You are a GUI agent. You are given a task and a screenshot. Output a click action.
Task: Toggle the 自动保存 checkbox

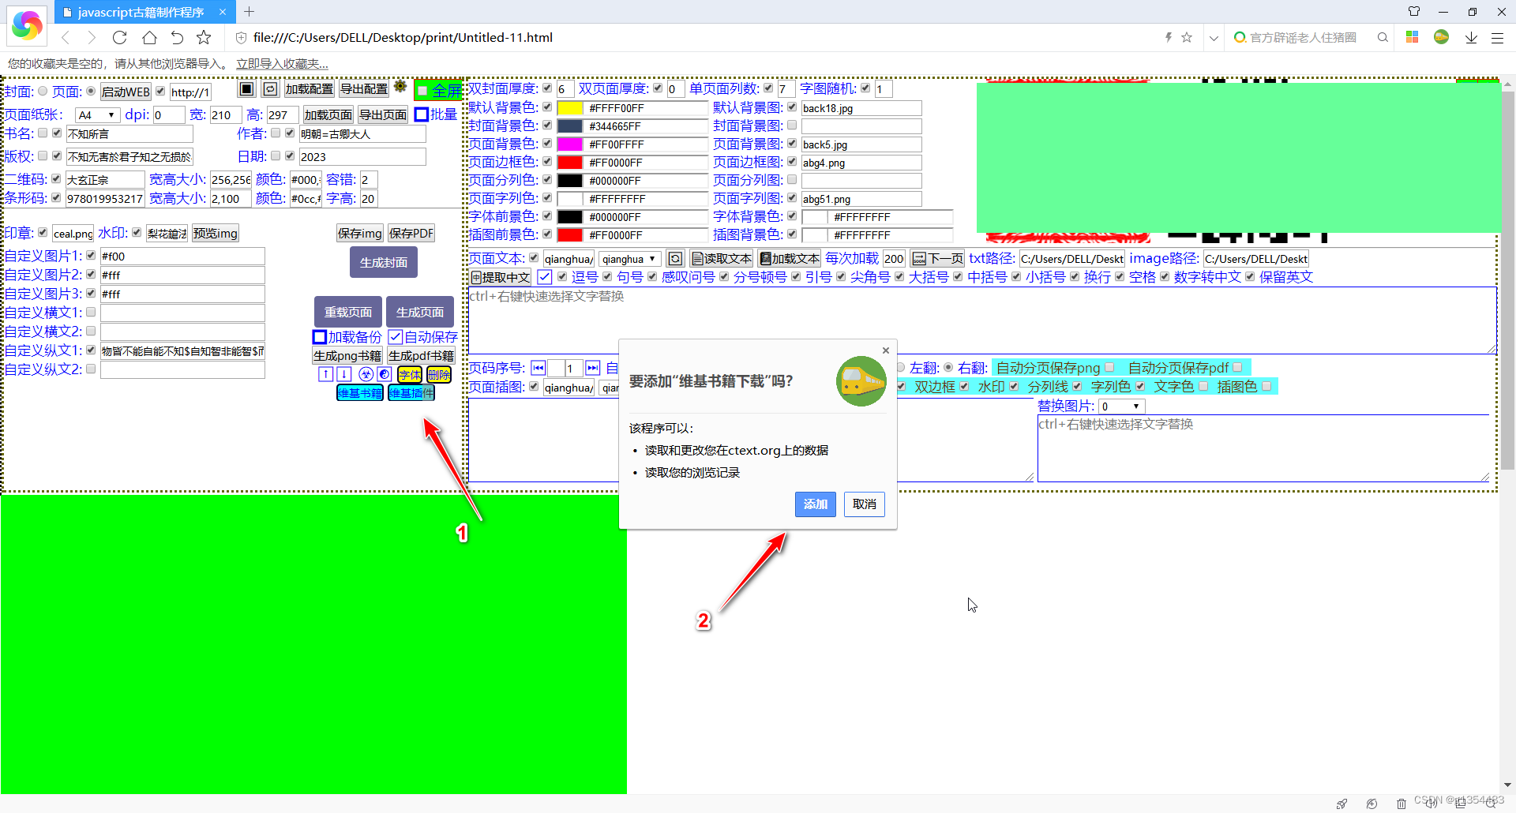pos(396,337)
